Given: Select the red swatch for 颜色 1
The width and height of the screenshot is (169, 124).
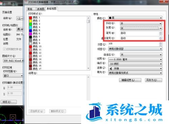Looking at the screenshot, I should tap(30, 18).
